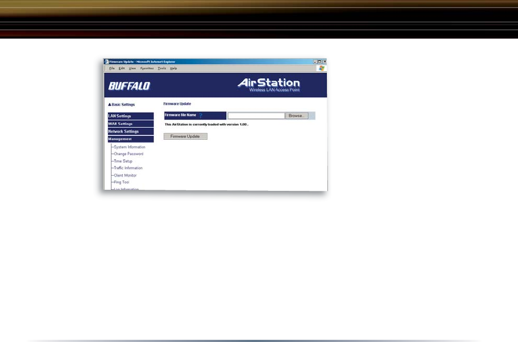This screenshot has width=518, height=342.
Task: Open the View menu
Action: [x=132, y=68]
